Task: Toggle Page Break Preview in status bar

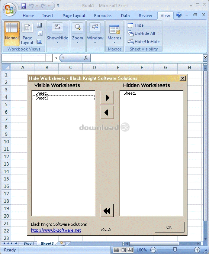Action: pyautogui.click(x=130, y=250)
